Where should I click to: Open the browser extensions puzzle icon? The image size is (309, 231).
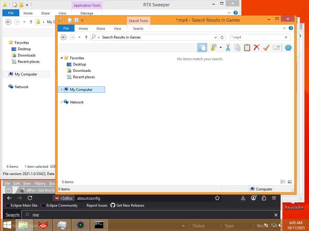tap(264, 198)
